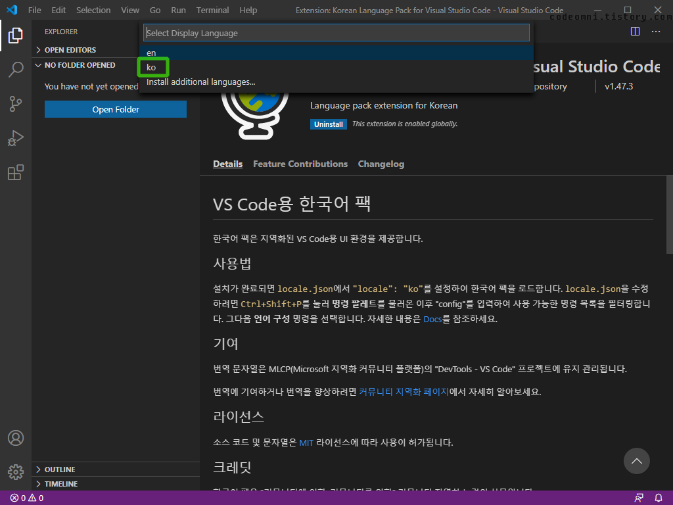Click the 크레딧 heading
This screenshot has height=505, width=673.
coord(232,468)
